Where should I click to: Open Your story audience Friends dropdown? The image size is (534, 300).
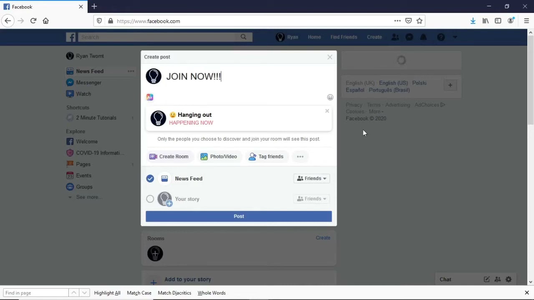(312, 199)
